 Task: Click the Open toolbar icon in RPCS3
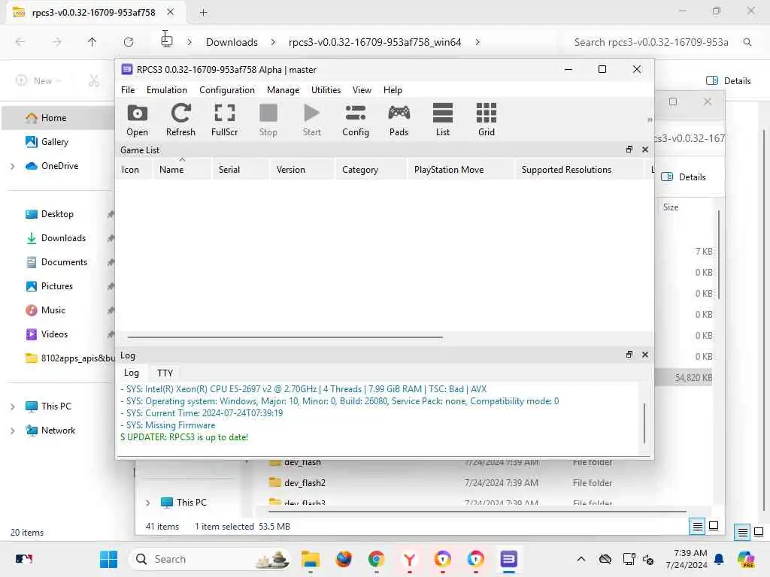coord(137,119)
